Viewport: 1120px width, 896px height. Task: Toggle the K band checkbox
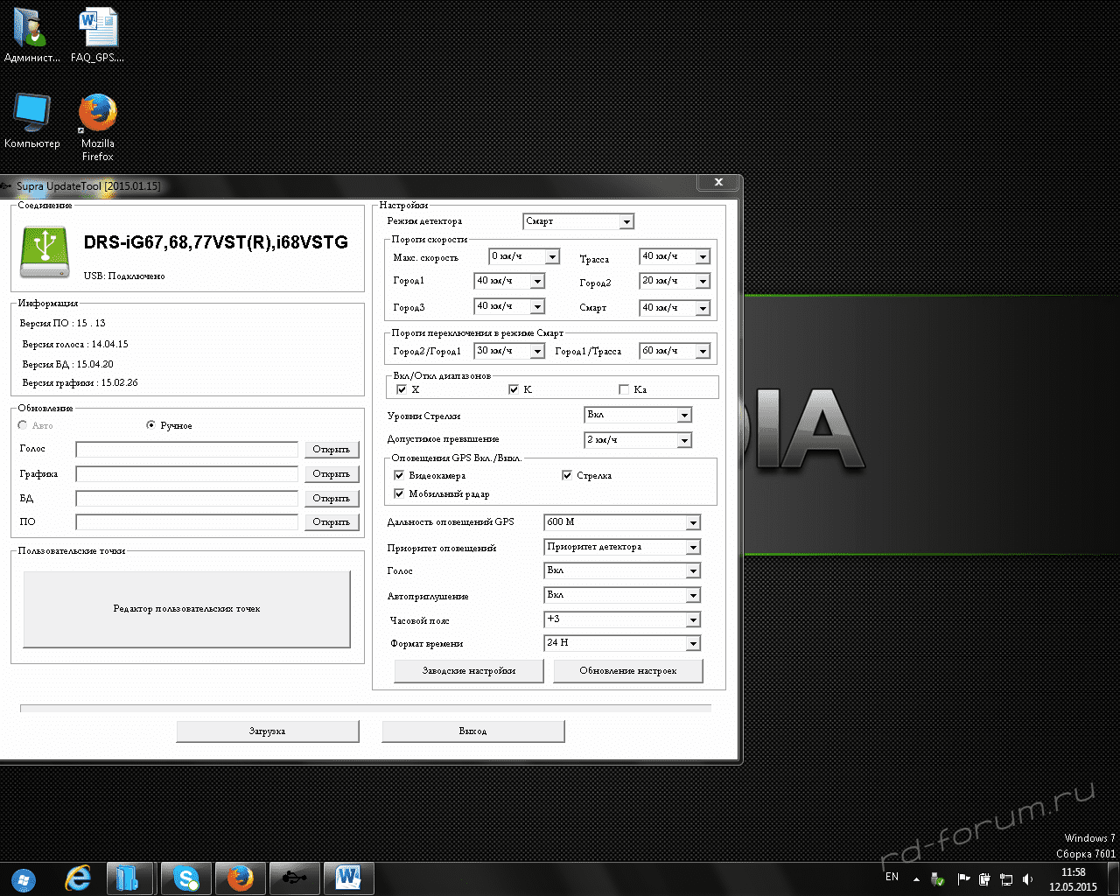pyautogui.click(x=514, y=389)
